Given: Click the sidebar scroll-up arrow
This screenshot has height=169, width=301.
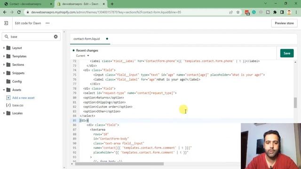Looking at the screenshot, I should [x=64, y=32].
